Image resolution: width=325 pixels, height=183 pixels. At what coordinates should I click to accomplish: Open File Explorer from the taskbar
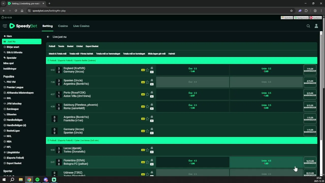click(21, 180)
